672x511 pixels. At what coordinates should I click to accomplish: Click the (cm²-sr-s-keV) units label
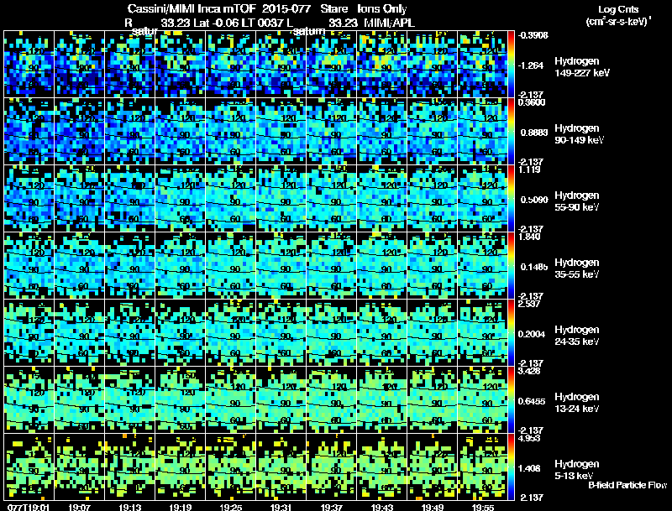point(618,21)
